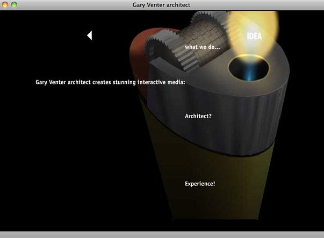
Task: Click the window title 'Gary Venter architect'
Action: 161,5
